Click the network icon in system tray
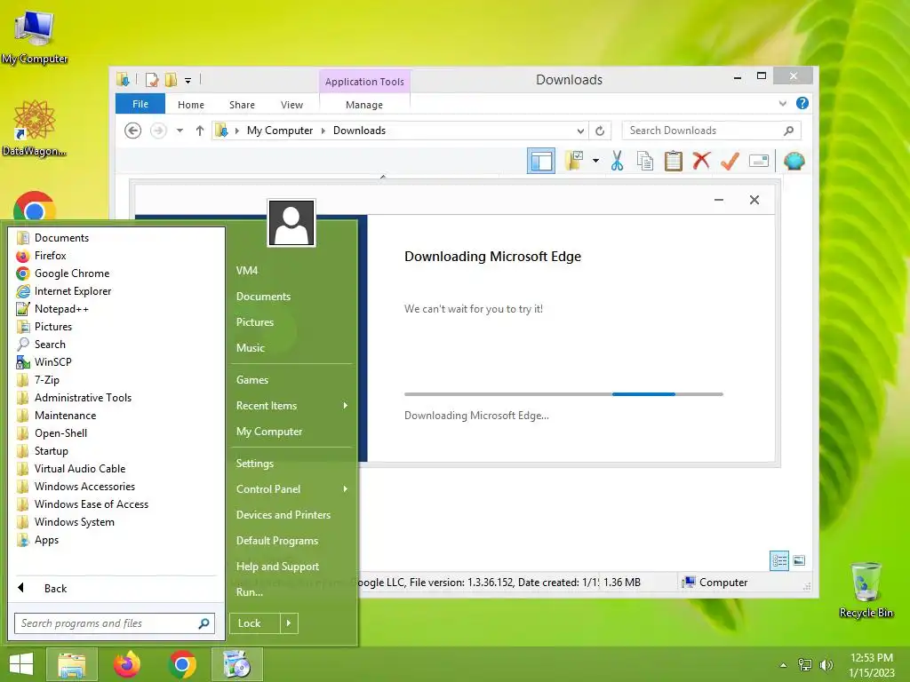The width and height of the screenshot is (910, 682). pyautogui.click(x=805, y=665)
